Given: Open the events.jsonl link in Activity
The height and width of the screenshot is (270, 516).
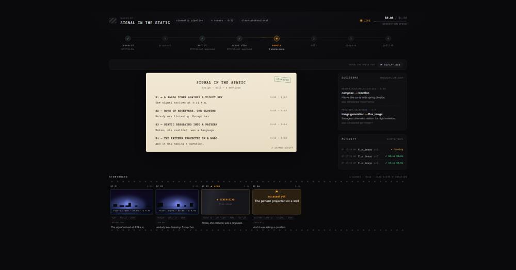Looking at the screenshot, I should click(395, 139).
